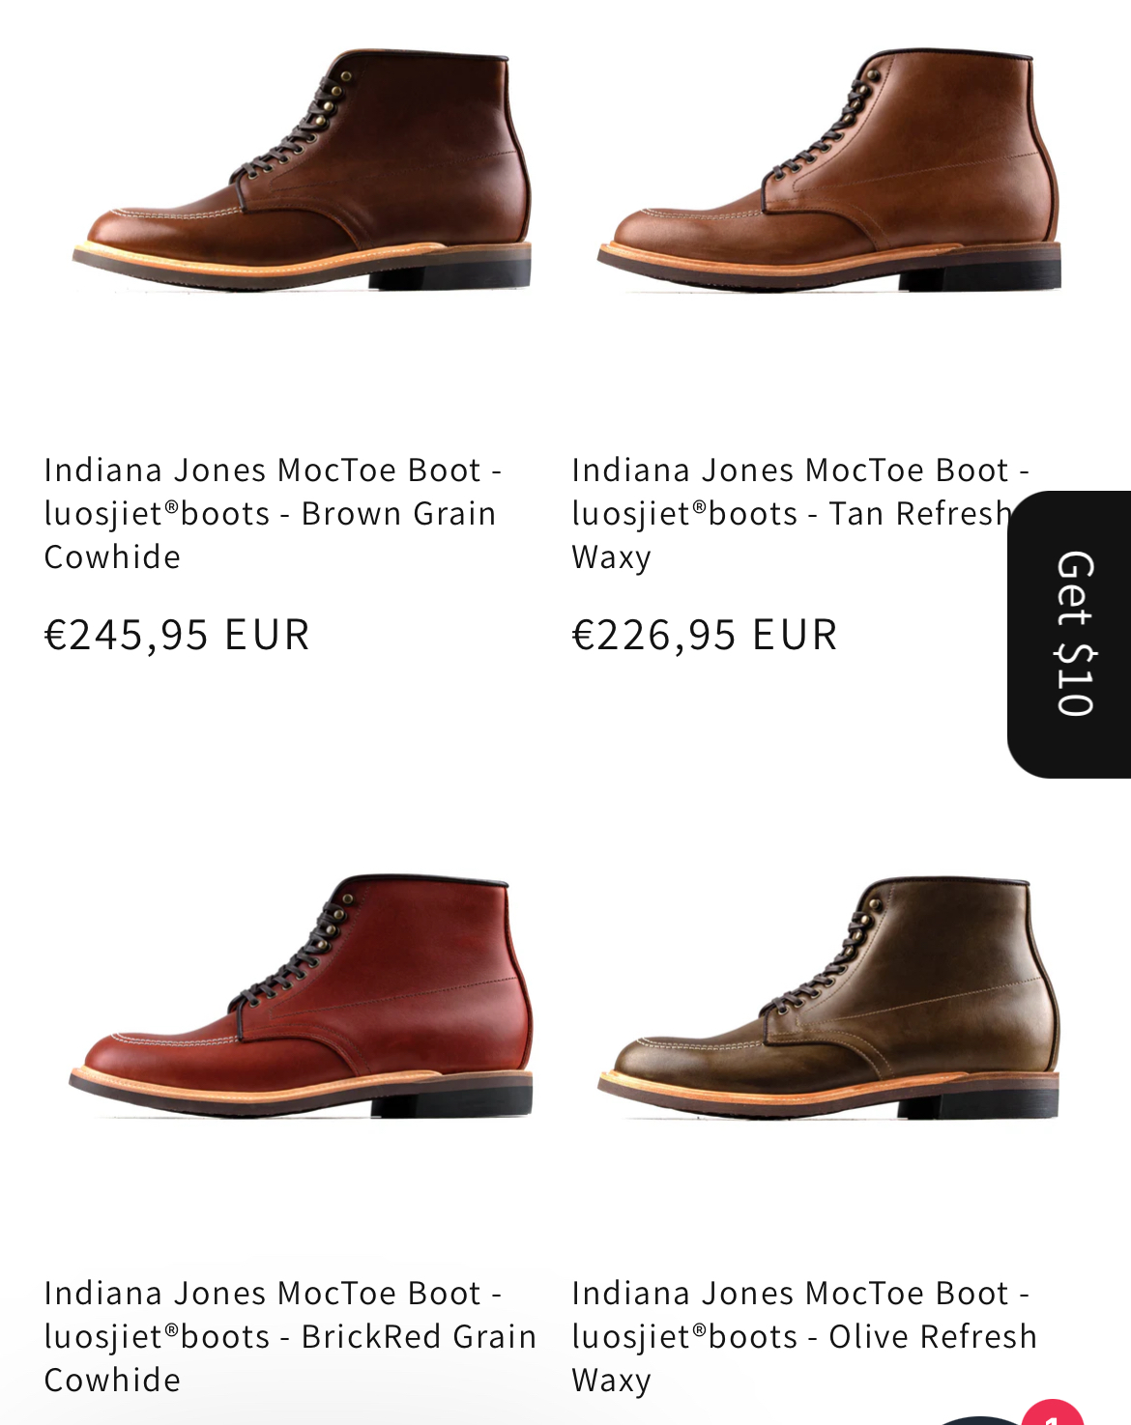Image resolution: width=1131 pixels, height=1425 pixels.
Task: Open the Brown Grain Cowhide product title link
Action: (x=273, y=513)
